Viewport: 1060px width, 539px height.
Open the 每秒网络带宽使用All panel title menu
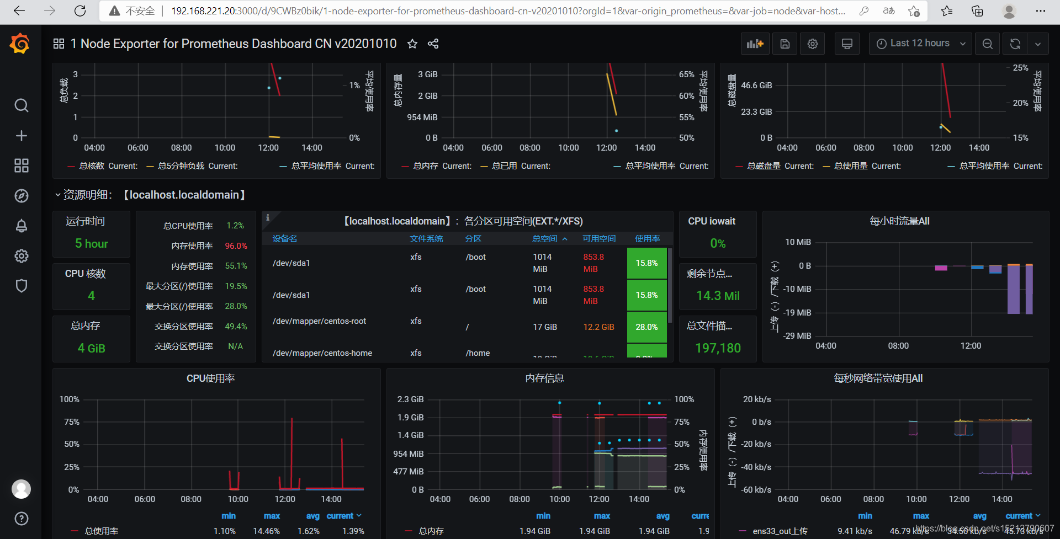(878, 378)
